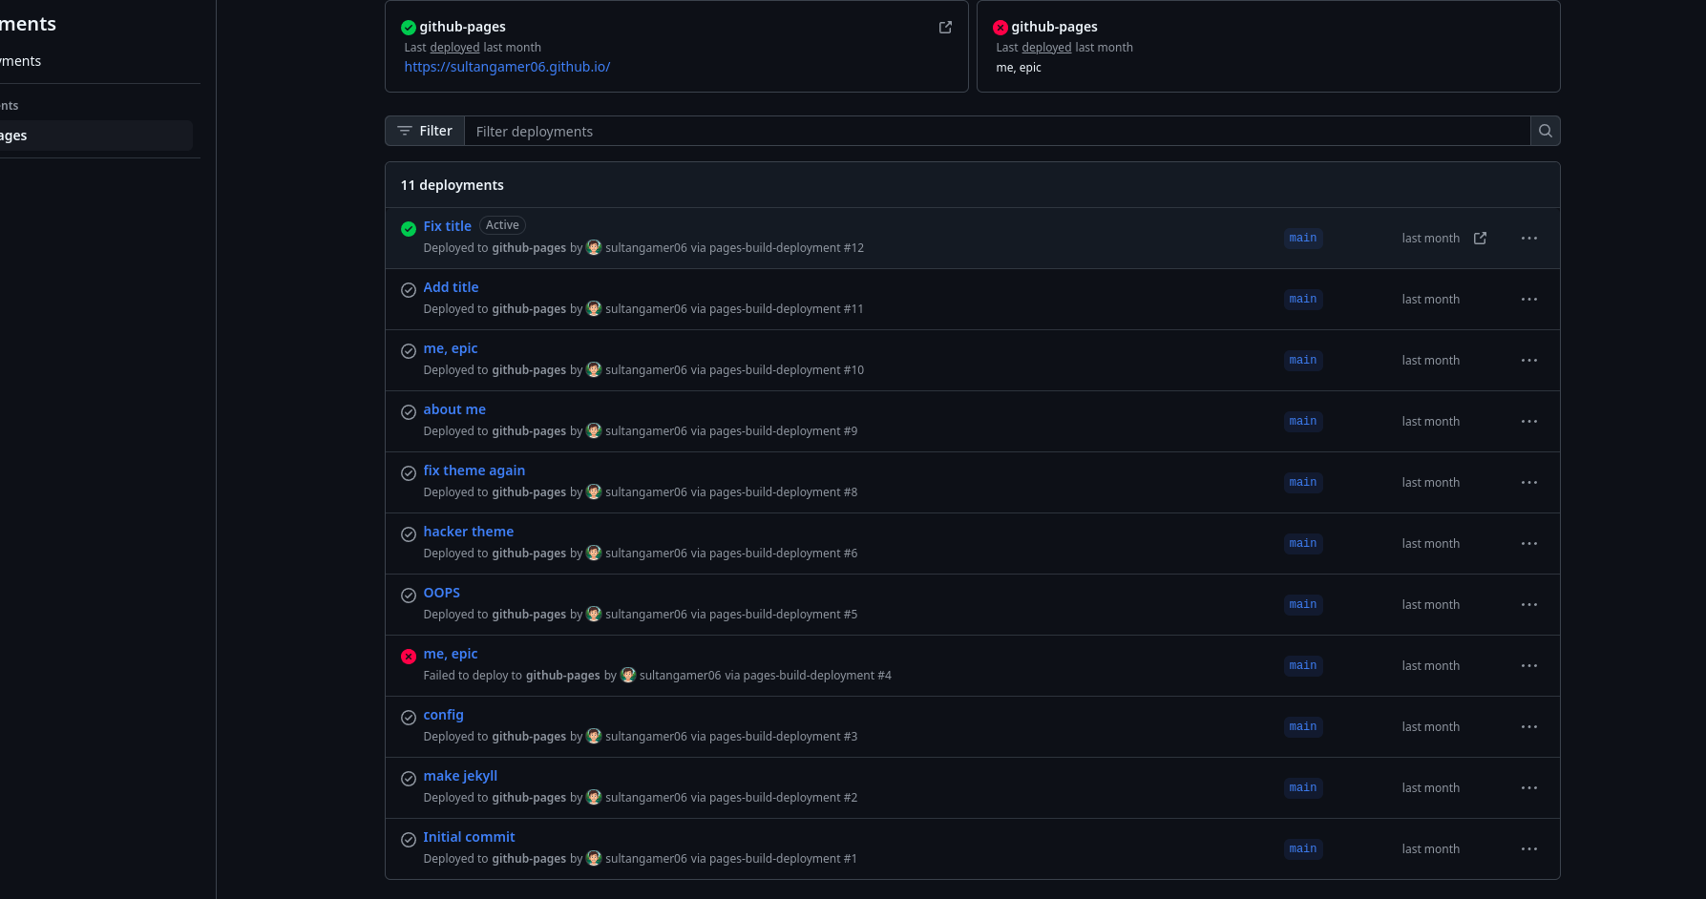
Task: Click the avatar in the Add title row
Action: click(594, 308)
